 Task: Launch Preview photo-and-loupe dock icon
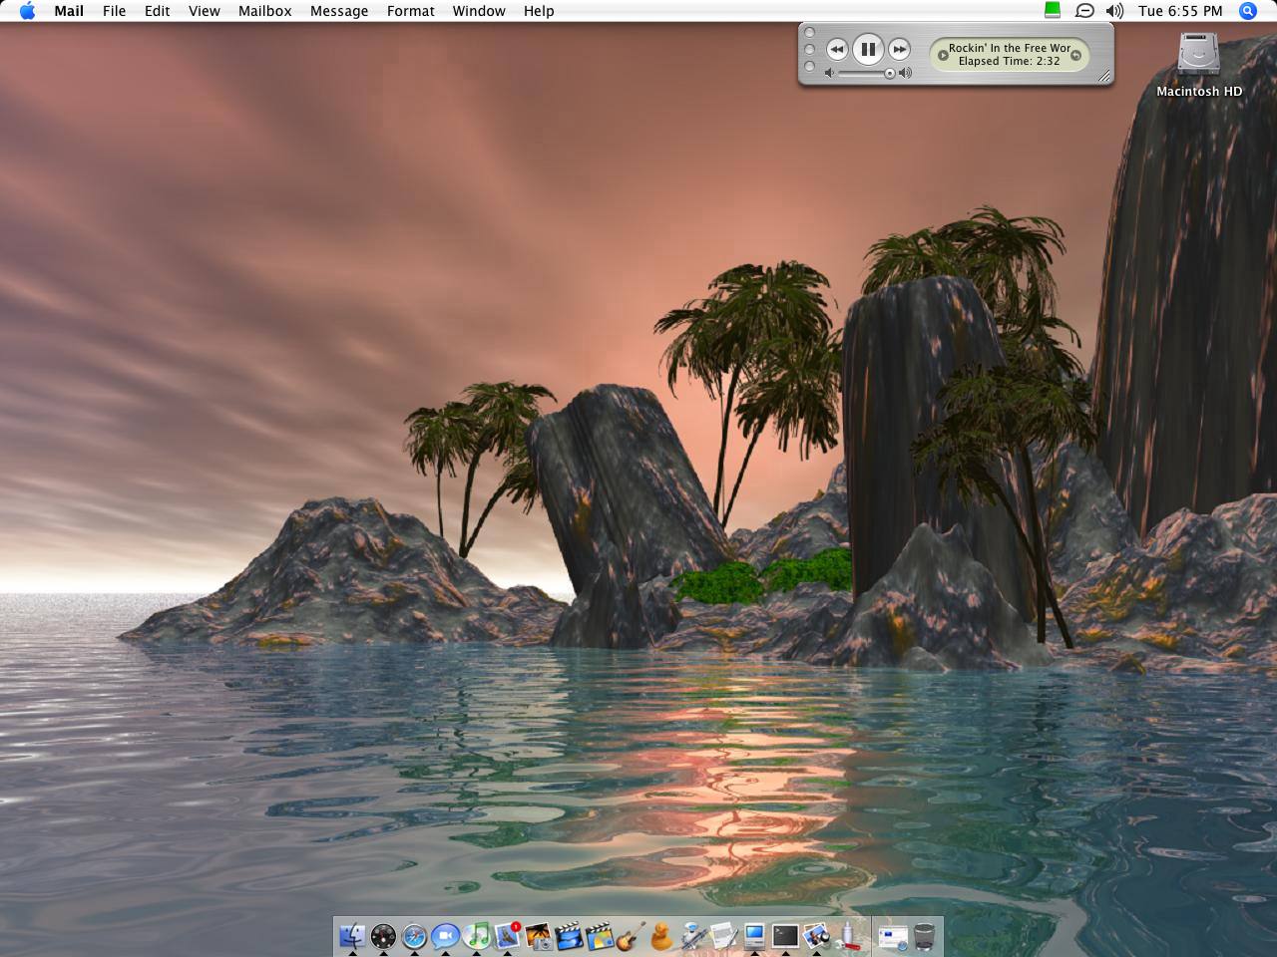pyautogui.click(x=817, y=936)
